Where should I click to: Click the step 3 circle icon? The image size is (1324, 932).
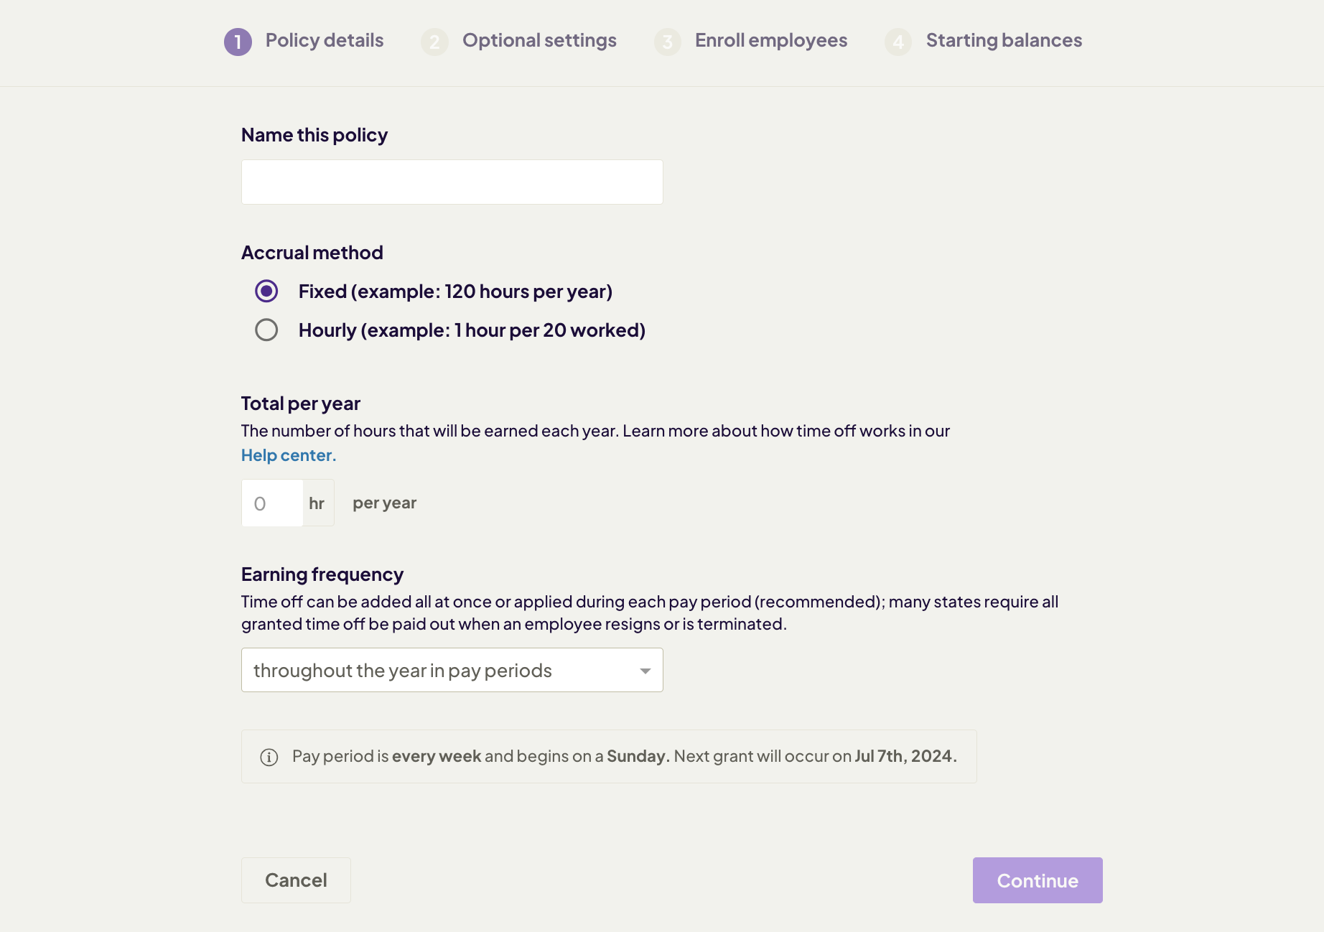[667, 42]
